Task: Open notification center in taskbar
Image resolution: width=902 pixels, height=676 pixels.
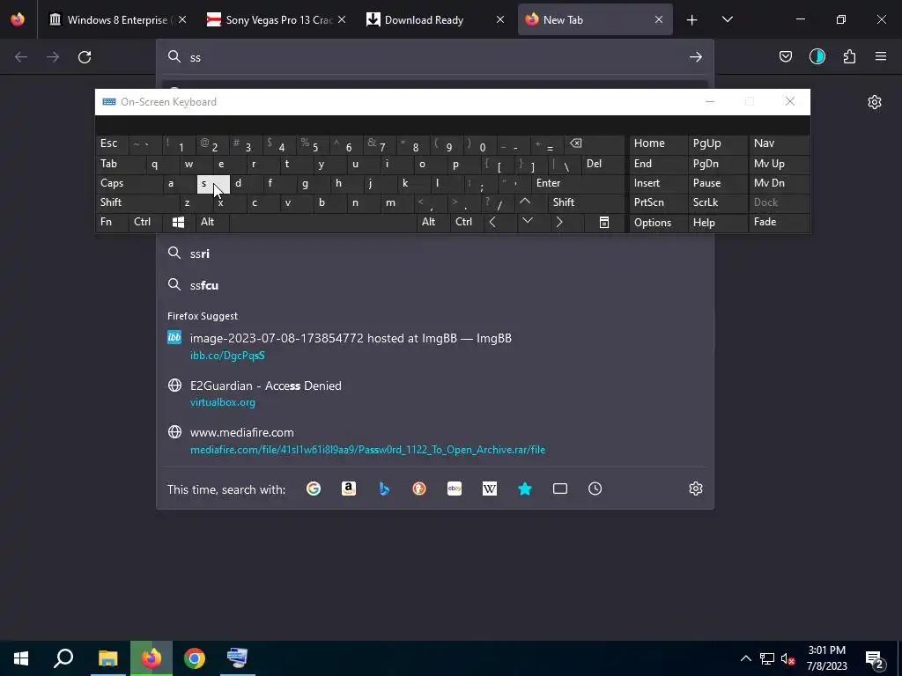Action: pos(875,658)
